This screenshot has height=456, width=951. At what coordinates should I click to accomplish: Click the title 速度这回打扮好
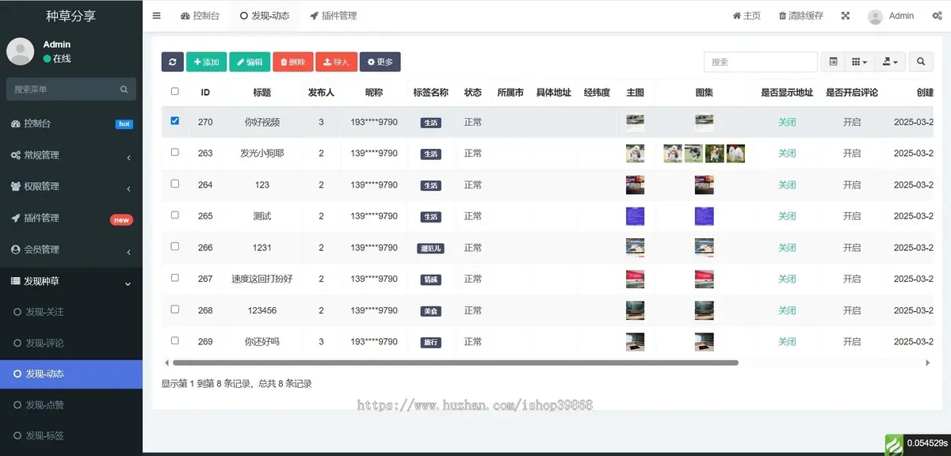[262, 279]
